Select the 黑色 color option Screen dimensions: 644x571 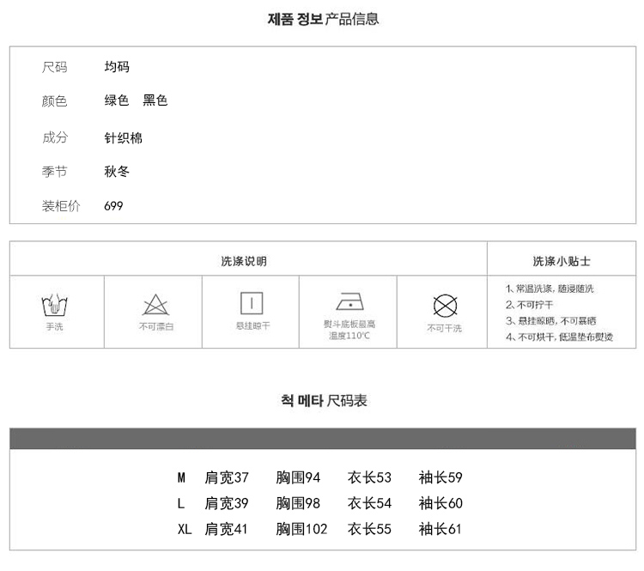[155, 100]
